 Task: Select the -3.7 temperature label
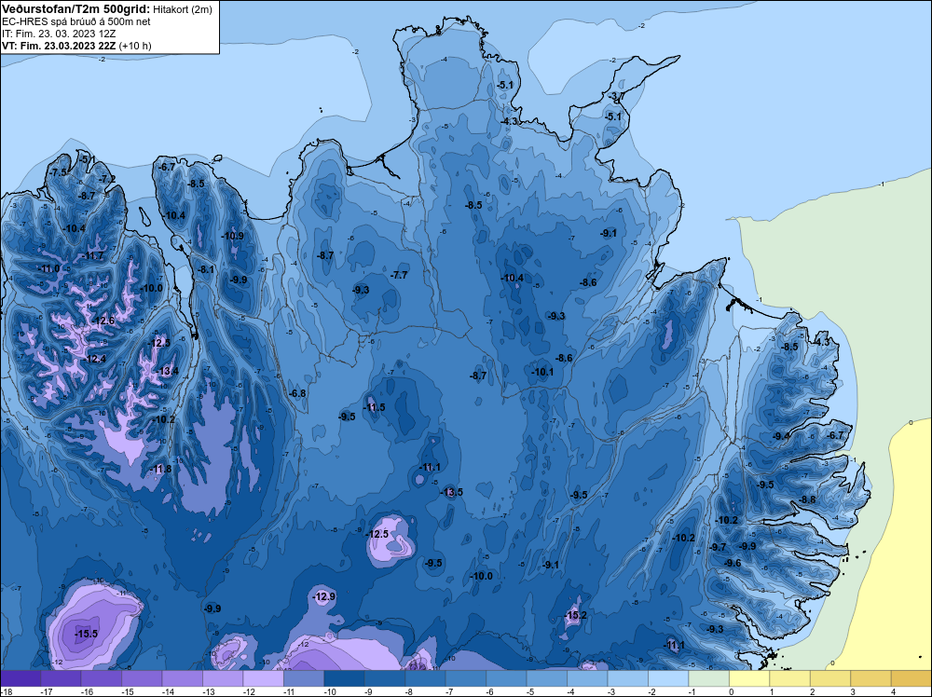(x=616, y=96)
